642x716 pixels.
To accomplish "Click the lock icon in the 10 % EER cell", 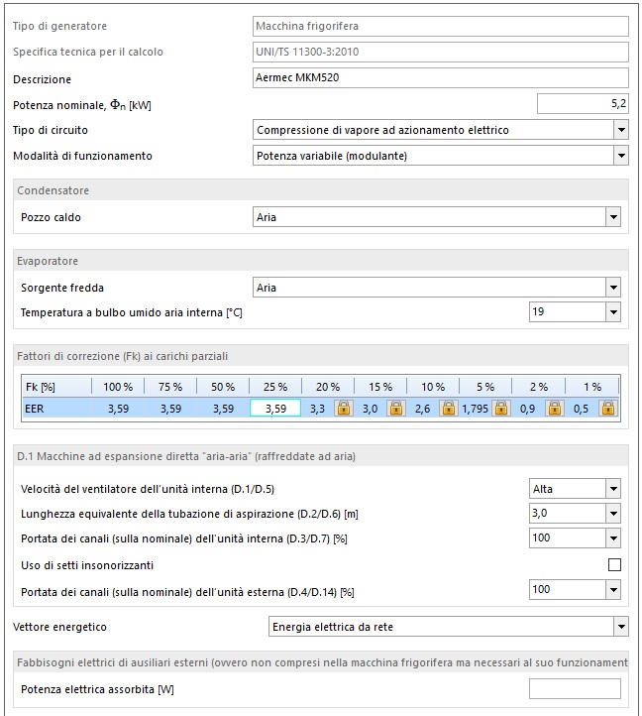I will point(449,408).
